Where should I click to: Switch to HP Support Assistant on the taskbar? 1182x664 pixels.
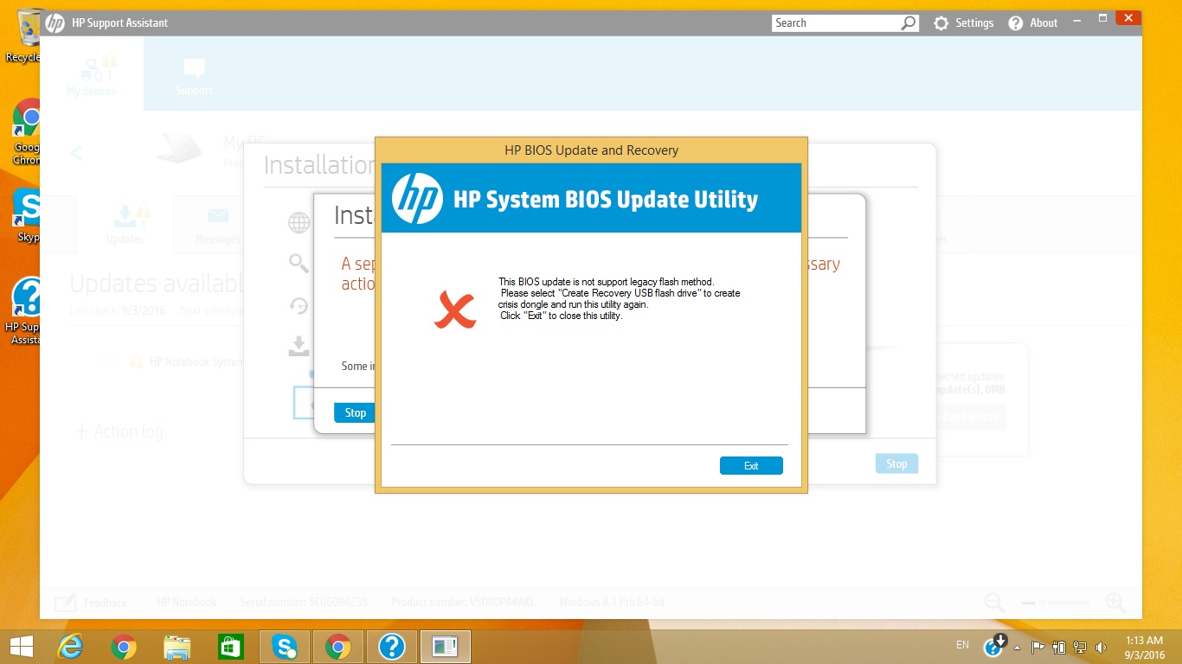pos(392,646)
